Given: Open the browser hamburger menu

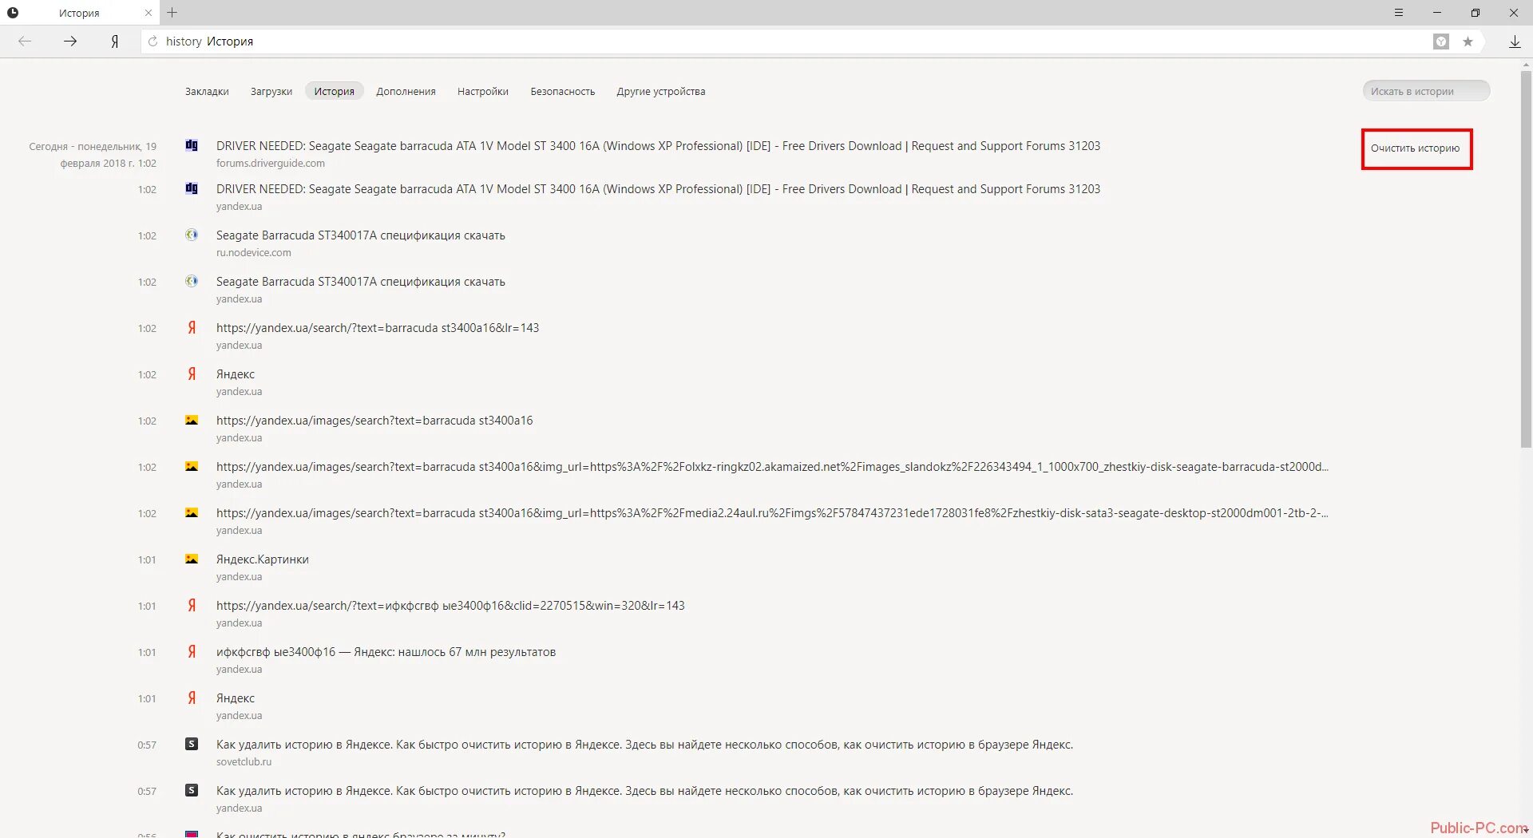Looking at the screenshot, I should pos(1399,13).
